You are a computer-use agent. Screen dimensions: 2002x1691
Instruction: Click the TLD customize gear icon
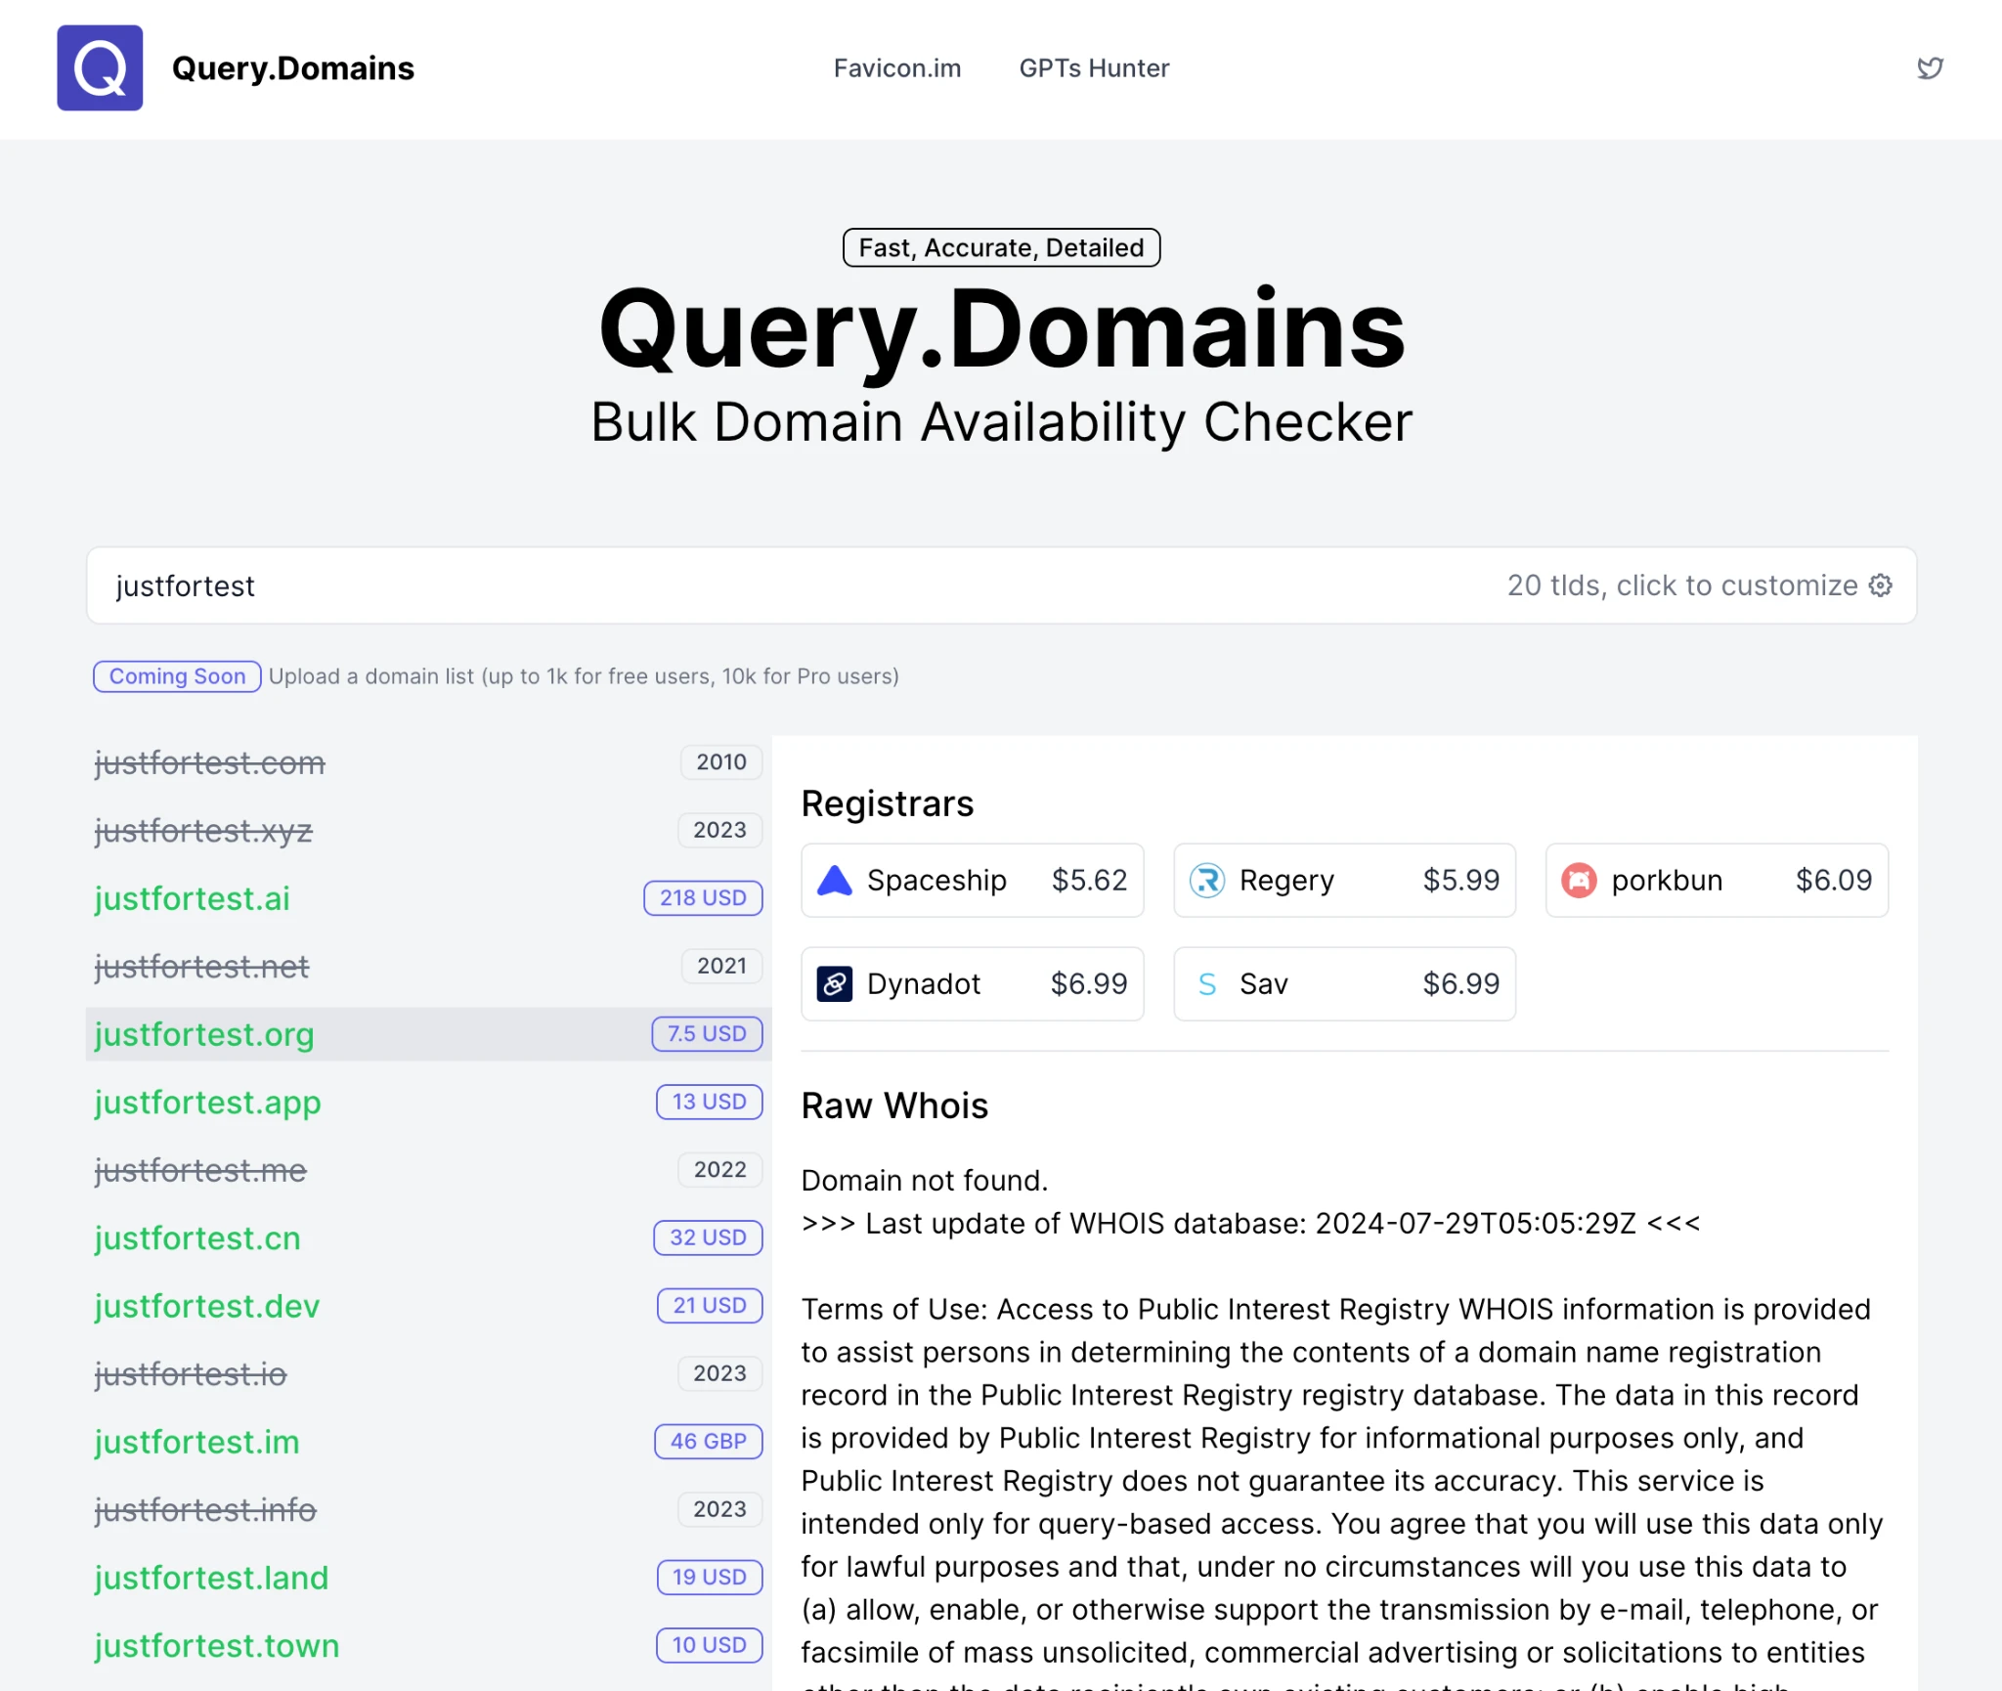pyautogui.click(x=1881, y=585)
